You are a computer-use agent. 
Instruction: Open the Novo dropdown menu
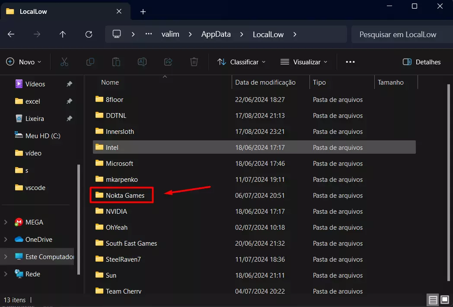pos(24,62)
